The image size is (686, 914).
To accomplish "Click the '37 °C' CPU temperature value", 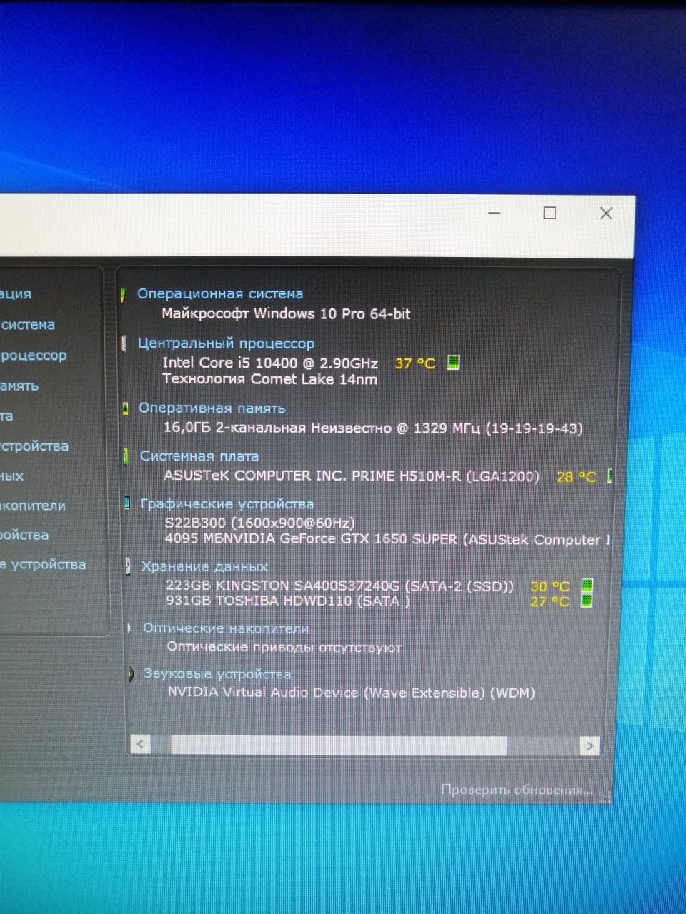I will (415, 363).
